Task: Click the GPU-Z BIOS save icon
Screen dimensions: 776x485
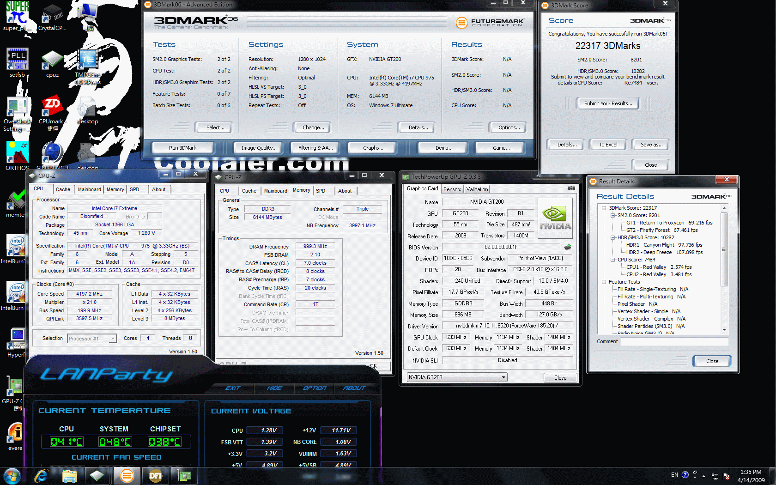Action: pyautogui.click(x=568, y=247)
